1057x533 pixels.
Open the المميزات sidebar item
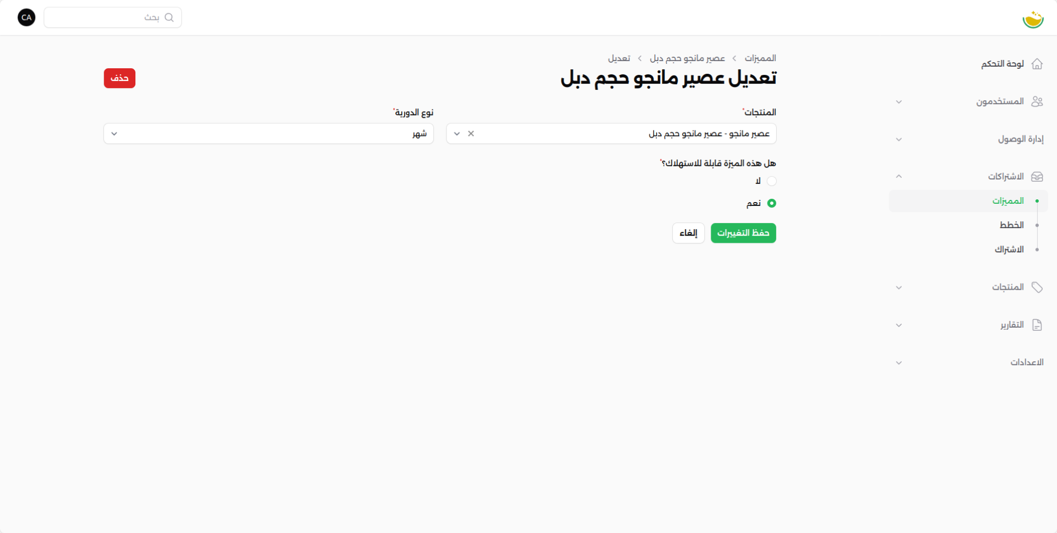(968, 201)
